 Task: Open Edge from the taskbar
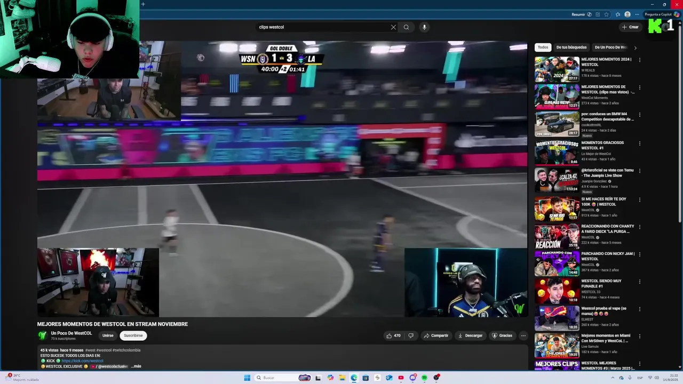click(x=354, y=378)
